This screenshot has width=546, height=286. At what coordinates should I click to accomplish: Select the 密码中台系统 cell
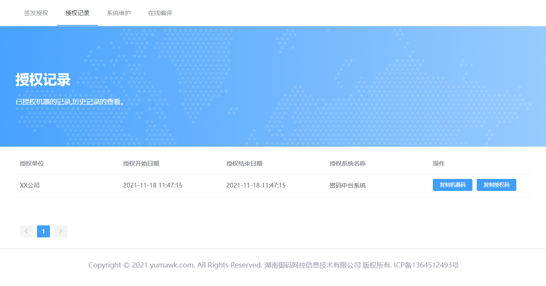click(348, 185)
